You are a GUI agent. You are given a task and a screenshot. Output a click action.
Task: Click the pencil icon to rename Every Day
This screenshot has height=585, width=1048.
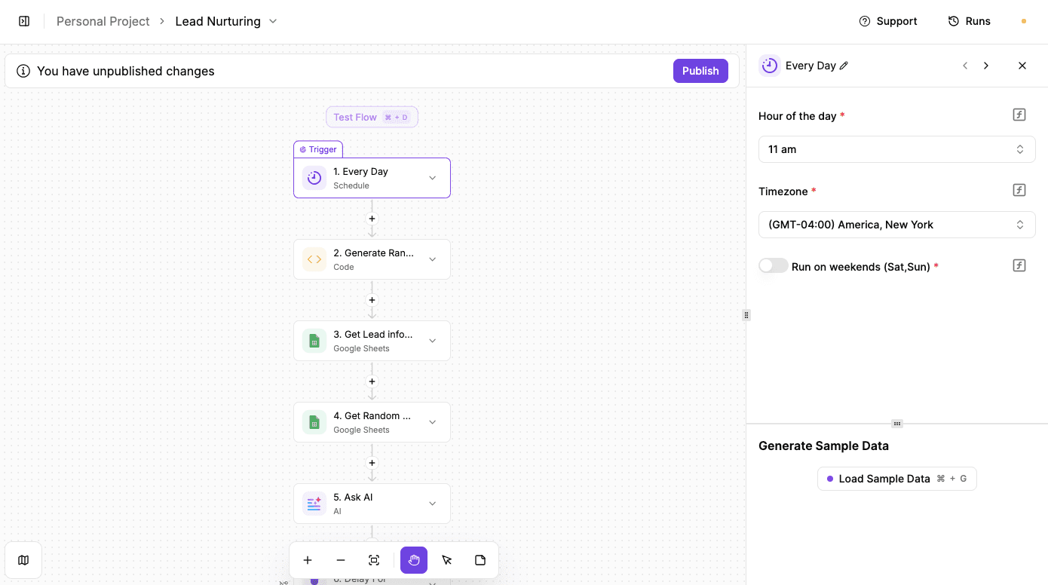pyautogui.click(x=845, y=66)
